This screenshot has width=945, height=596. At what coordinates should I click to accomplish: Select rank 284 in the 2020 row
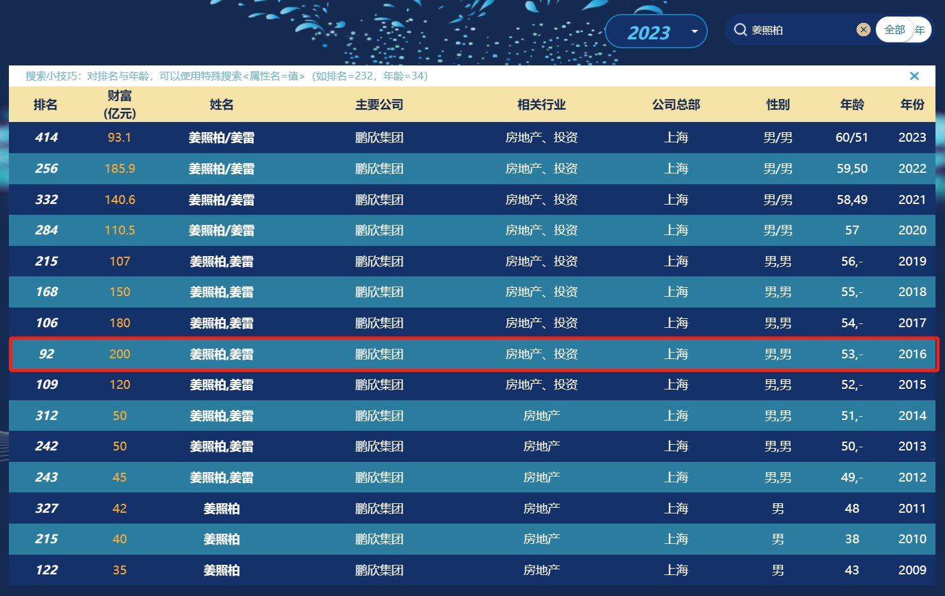pyautogui.click(x=46, y=230)
